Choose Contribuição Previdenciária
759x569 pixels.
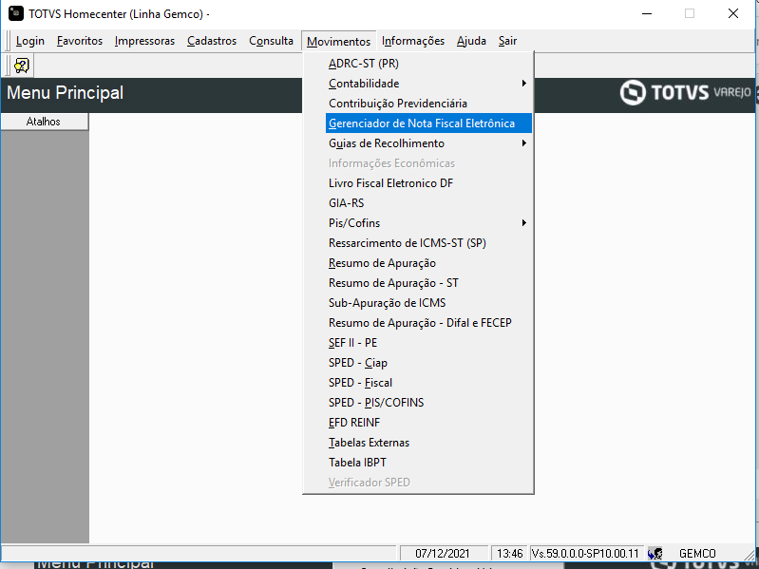(418, 103)
